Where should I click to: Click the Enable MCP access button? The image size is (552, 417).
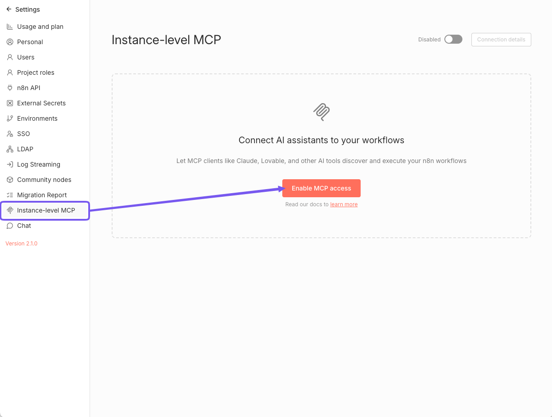[x=321, y=188]
